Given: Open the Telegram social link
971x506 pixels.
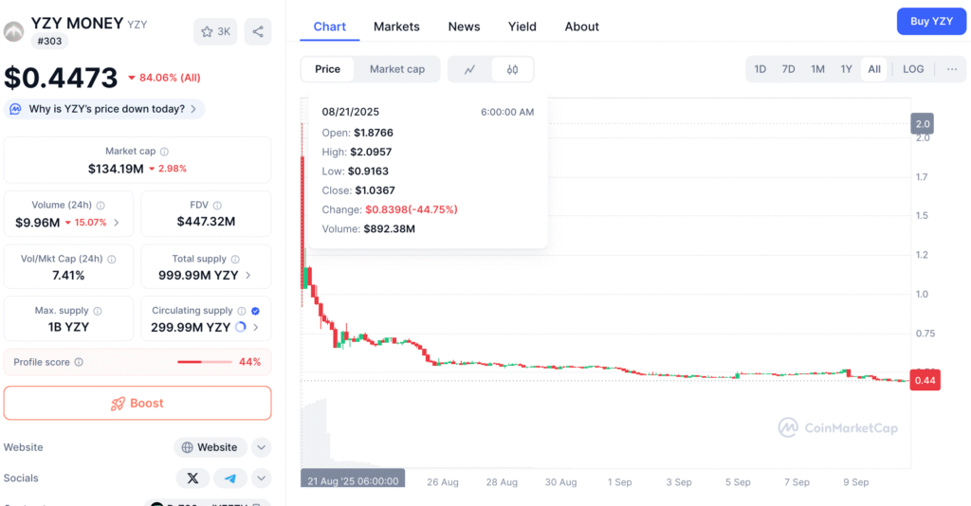Looking at the screenshot, I should [230, 478].
